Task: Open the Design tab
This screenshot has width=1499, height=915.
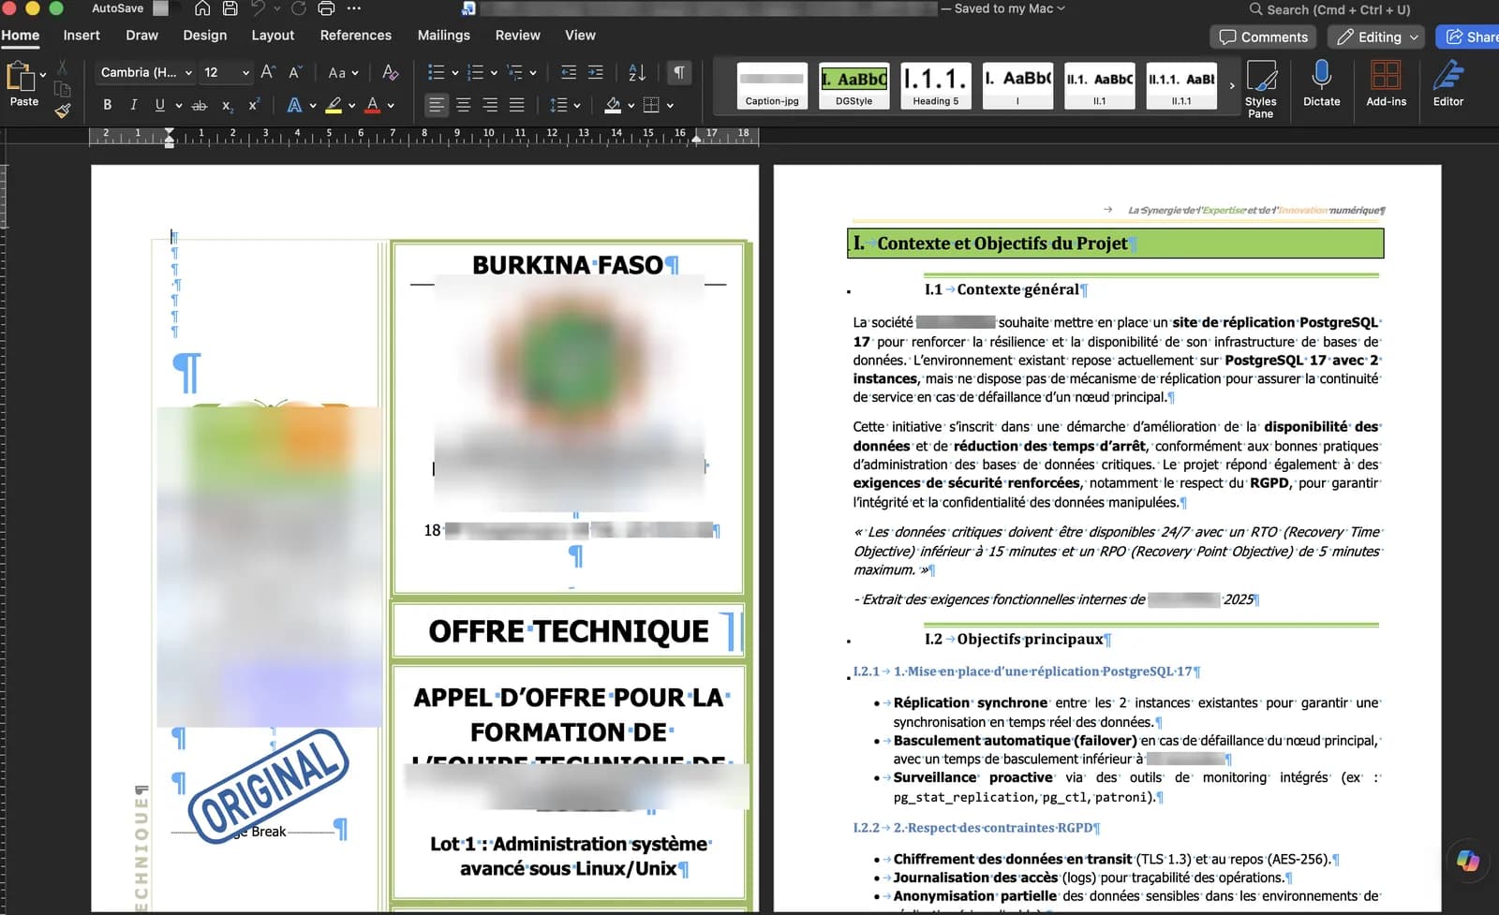Action: coord(205,35)
